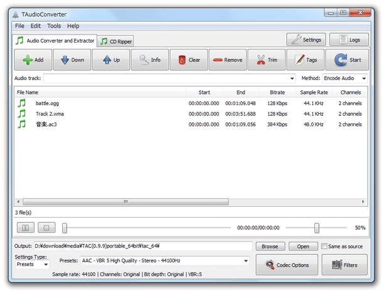
Task: Open audio Filters dialog
Action: (x=344, y=265)
